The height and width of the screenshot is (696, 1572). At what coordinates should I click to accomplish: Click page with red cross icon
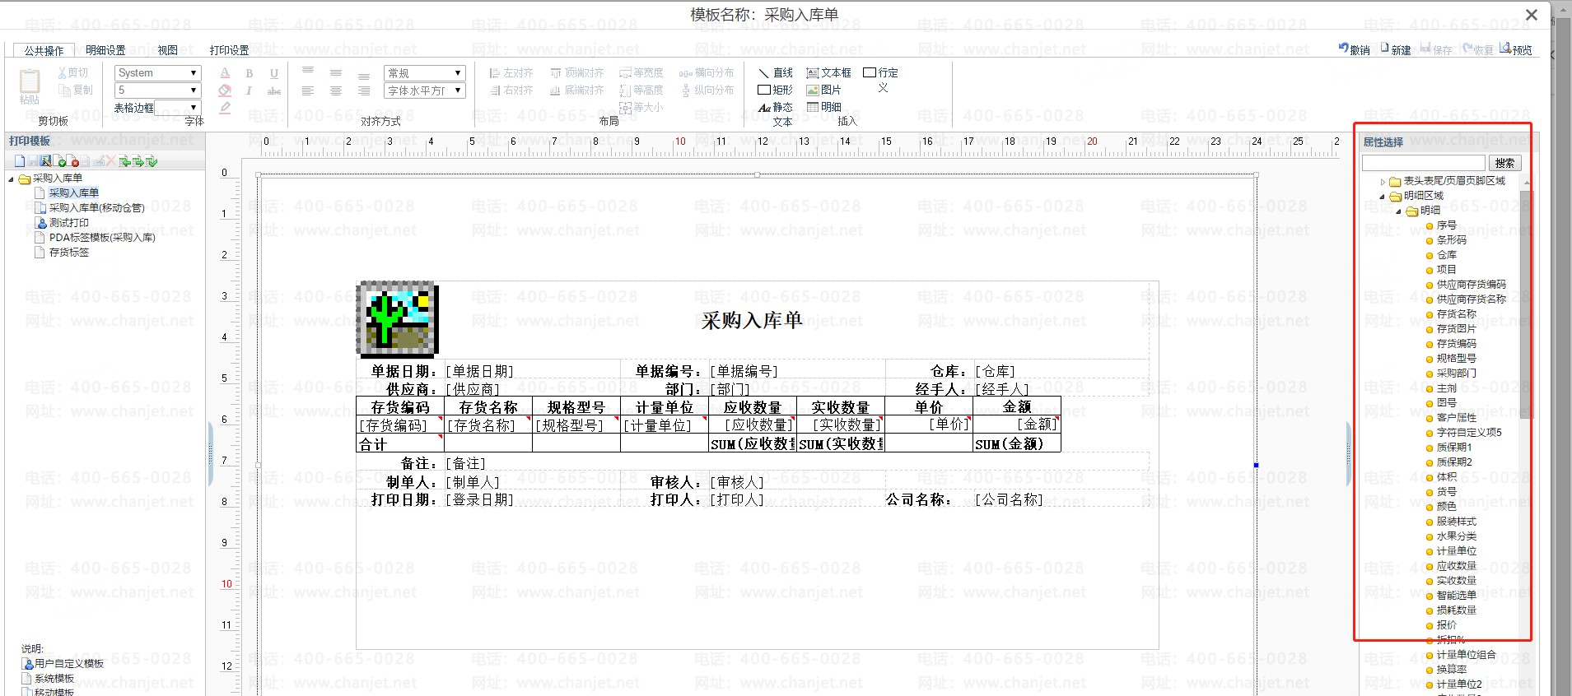point(73,161)
